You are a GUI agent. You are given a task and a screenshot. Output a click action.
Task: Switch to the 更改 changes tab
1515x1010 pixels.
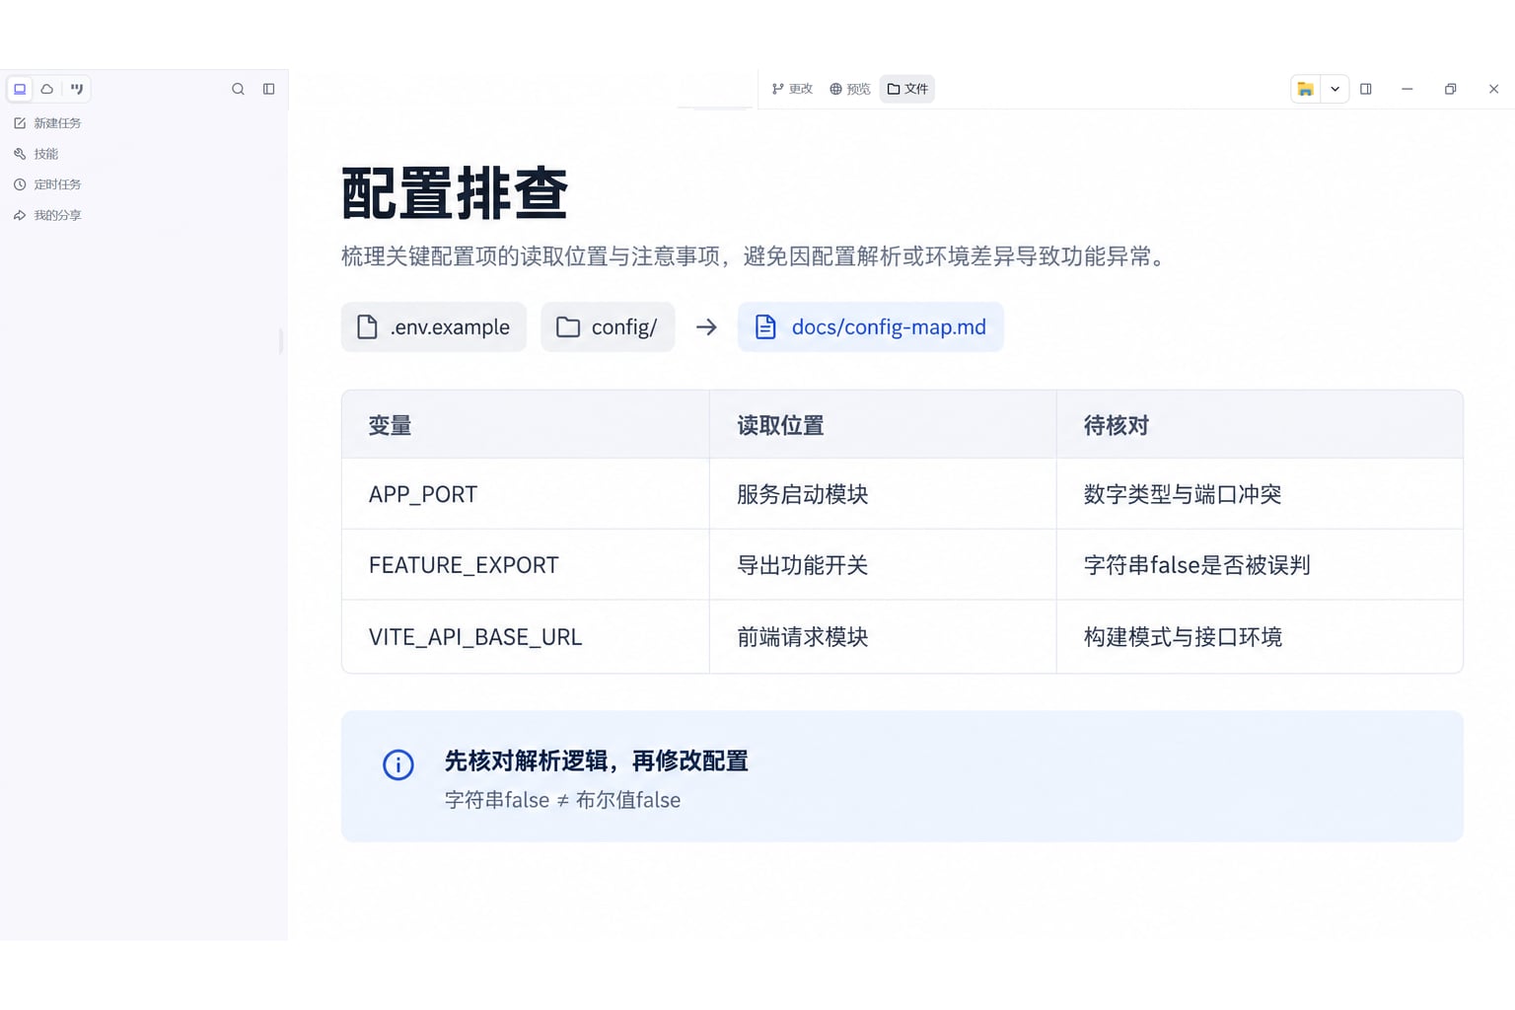(x=792, y=89)
